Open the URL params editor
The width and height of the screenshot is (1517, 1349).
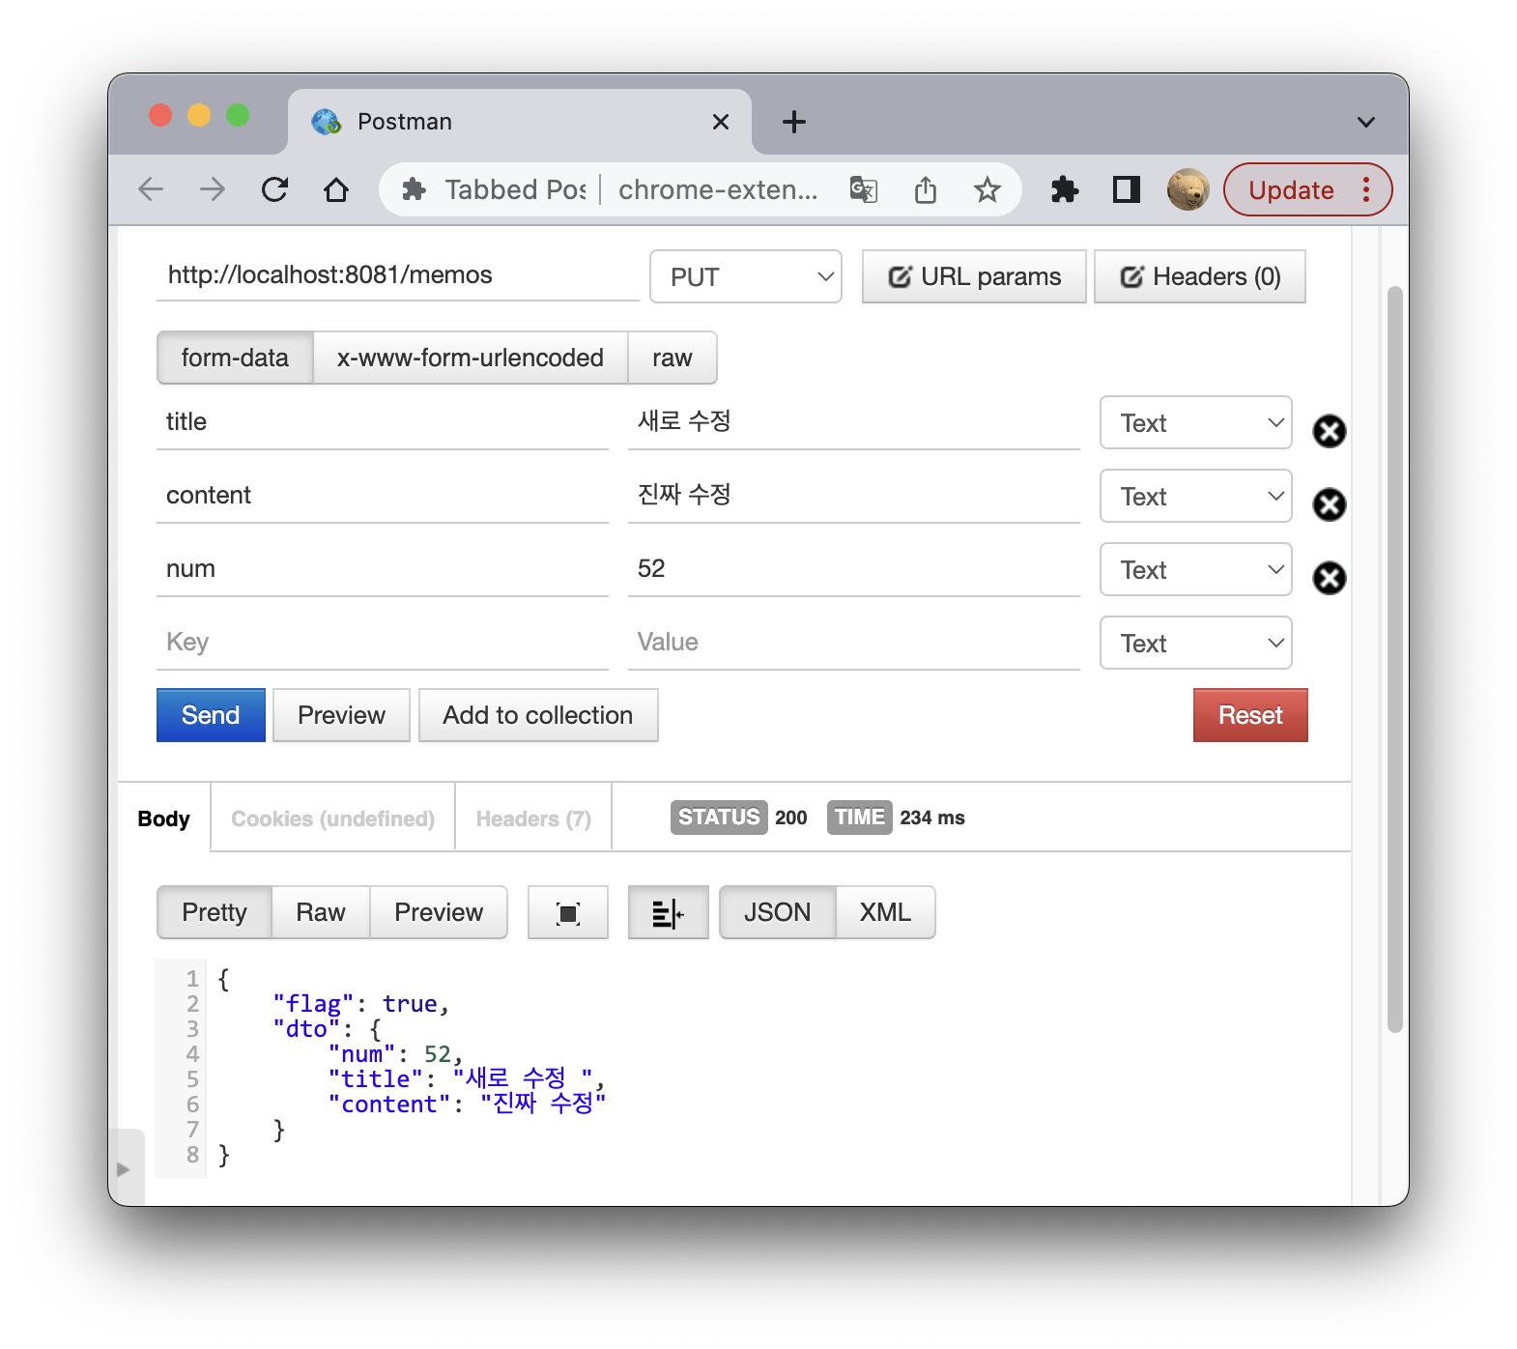(x=974, y=276)
